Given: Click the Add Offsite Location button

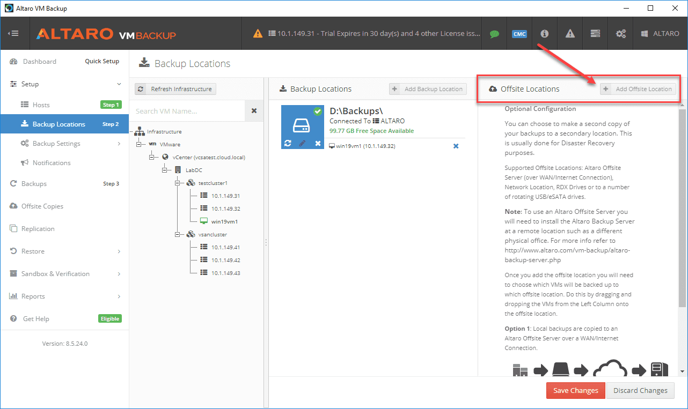Looking at the screenshot, I should pyautogui.click(x=638, y=89).
